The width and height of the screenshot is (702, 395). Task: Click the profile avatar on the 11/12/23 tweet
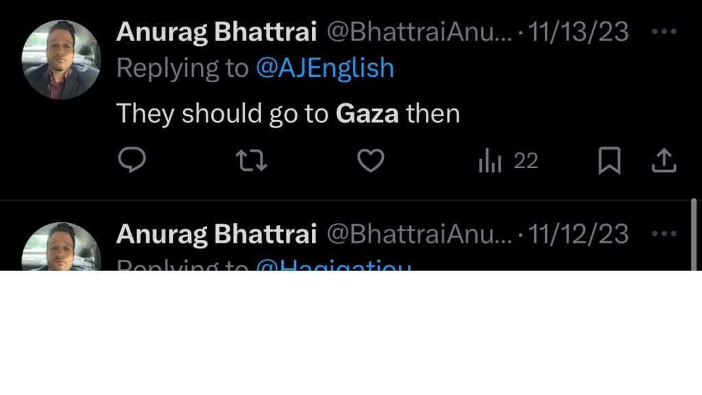pyautogui.click(x=62, y=248)
